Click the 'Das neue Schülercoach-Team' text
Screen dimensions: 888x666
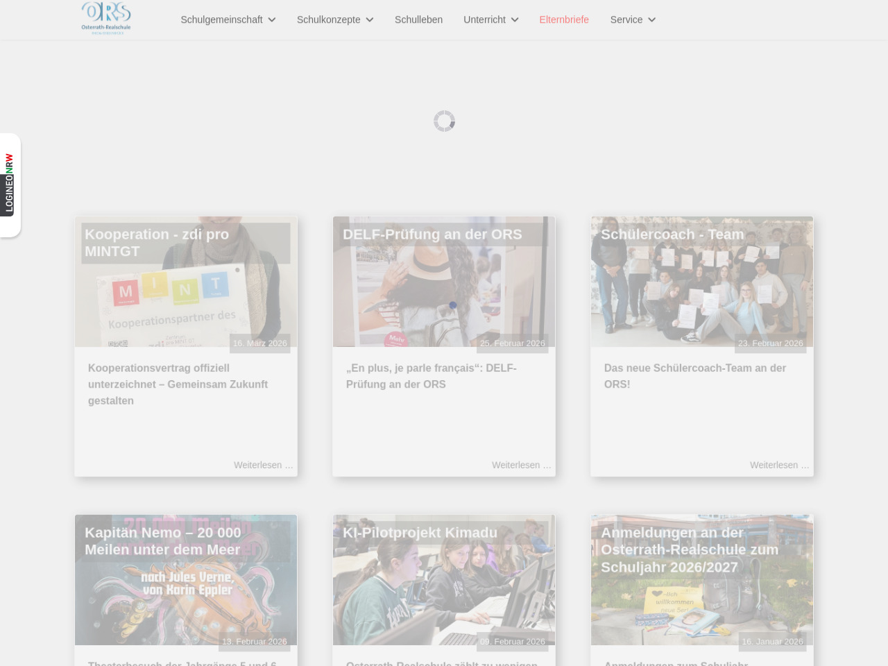click(x=694, y=376)
